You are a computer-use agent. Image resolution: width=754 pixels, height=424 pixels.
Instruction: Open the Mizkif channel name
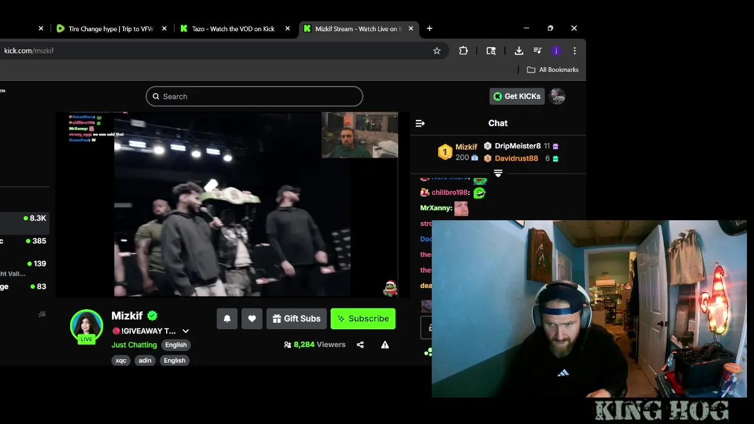click(127, 316)
